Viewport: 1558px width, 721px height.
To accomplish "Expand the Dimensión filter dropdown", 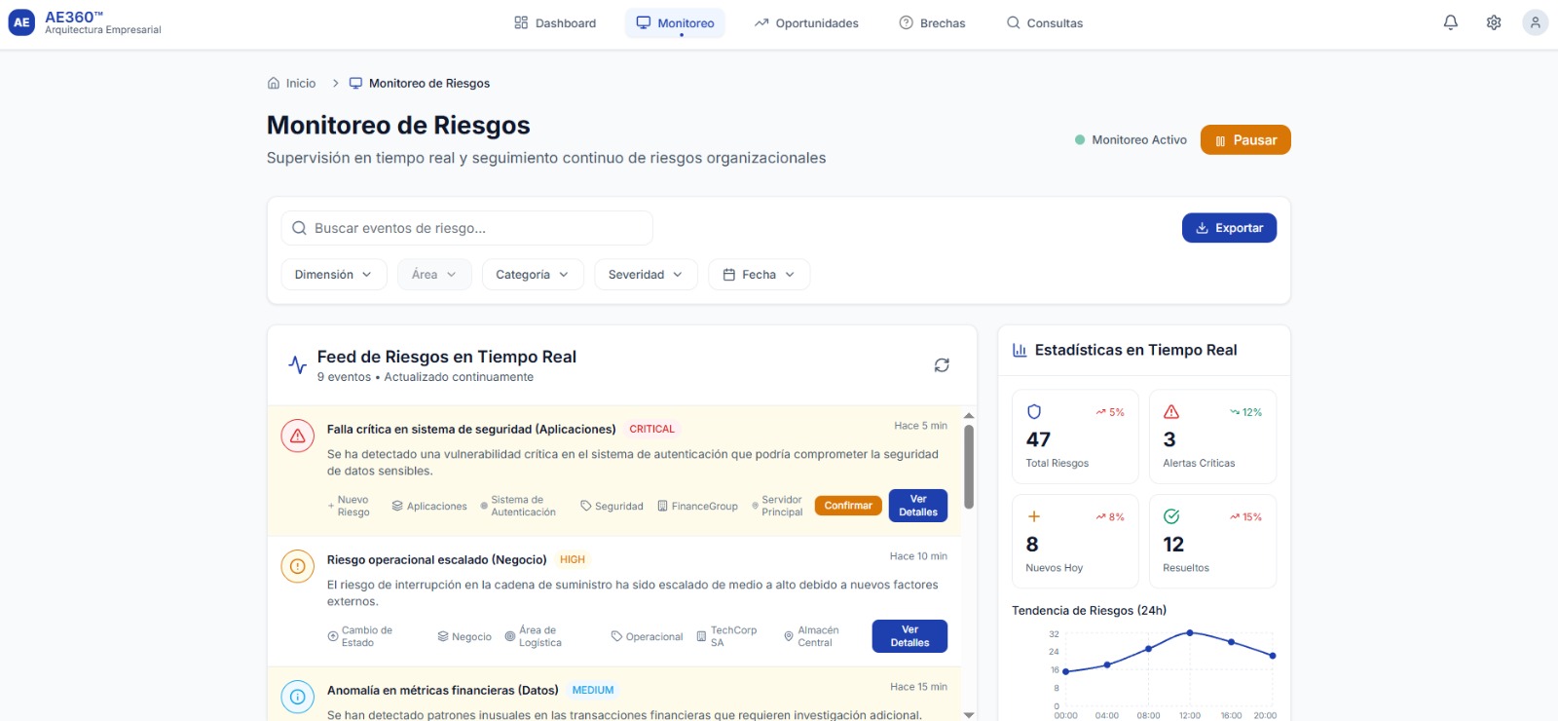I will click(333, 275).
